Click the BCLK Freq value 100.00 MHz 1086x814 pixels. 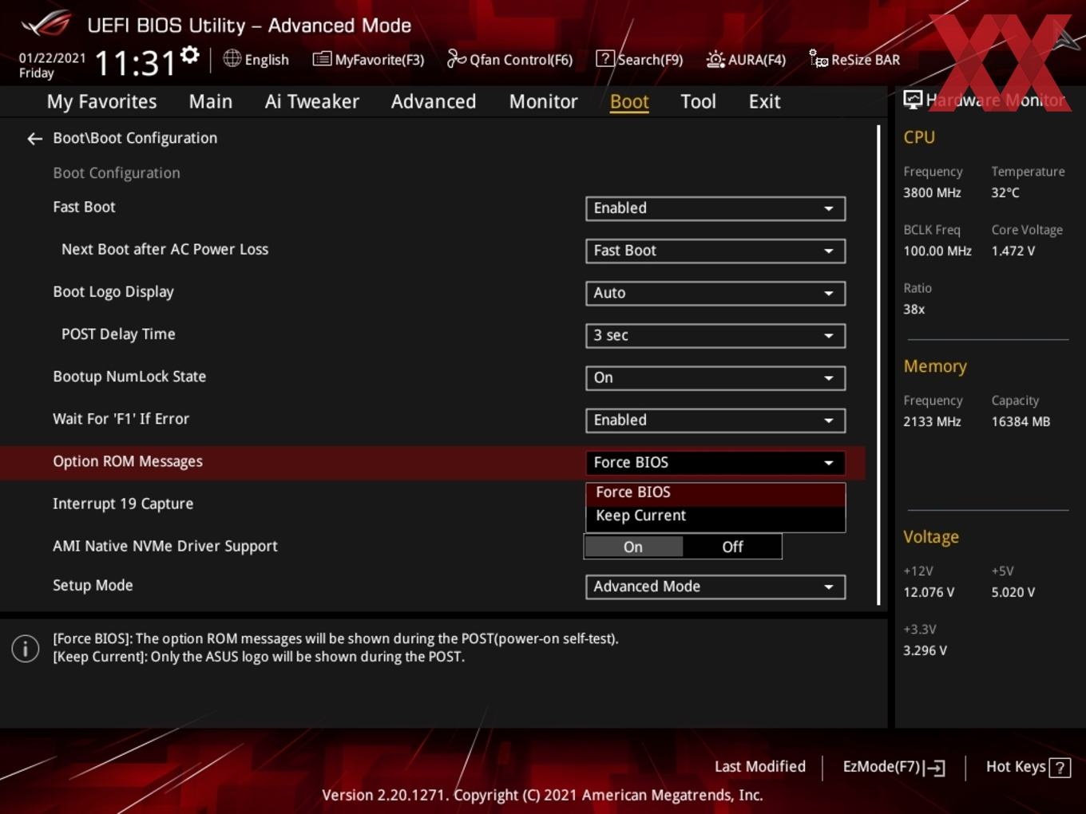tap(937, 251)
